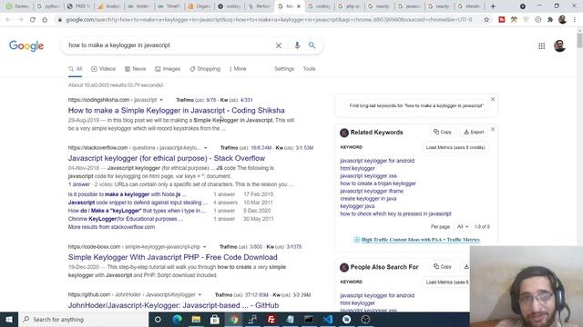Image resolution: width=583 pixels, height=327 pixels.
Task: Select the All results tab
Action: [75, 69]
